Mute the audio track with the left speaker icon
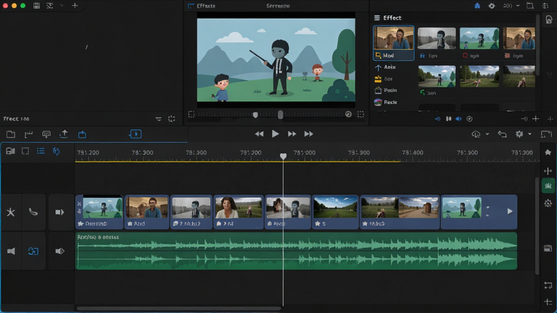Image resolution: width=557 pixels, height=313 pixels. (11, 251)
